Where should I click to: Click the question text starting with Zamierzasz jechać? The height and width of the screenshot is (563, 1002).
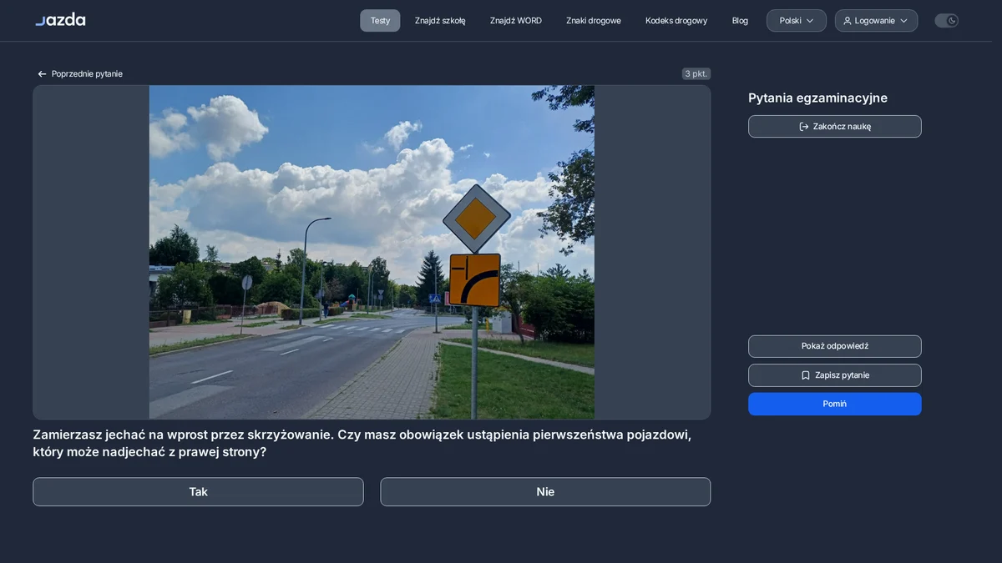362,443
